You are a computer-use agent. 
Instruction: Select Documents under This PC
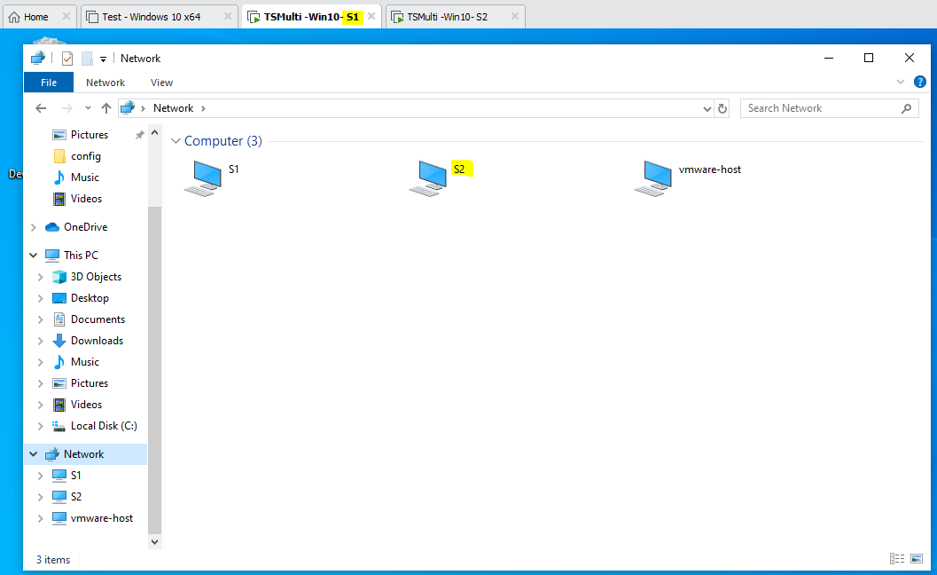coord(98,319)
